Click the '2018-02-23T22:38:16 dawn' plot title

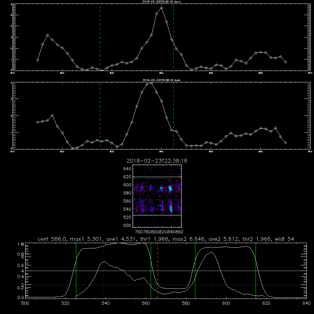[161, 2]
